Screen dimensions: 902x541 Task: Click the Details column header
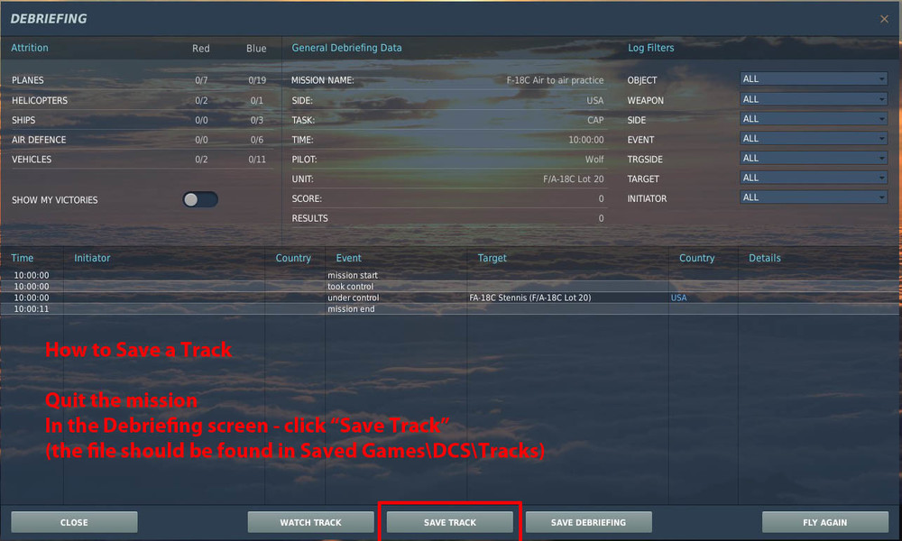765,258
